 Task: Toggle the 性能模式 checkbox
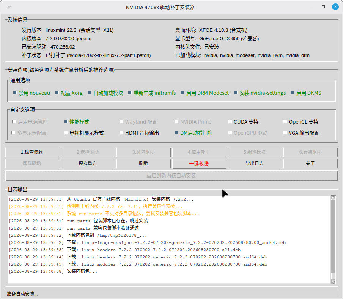66,122
